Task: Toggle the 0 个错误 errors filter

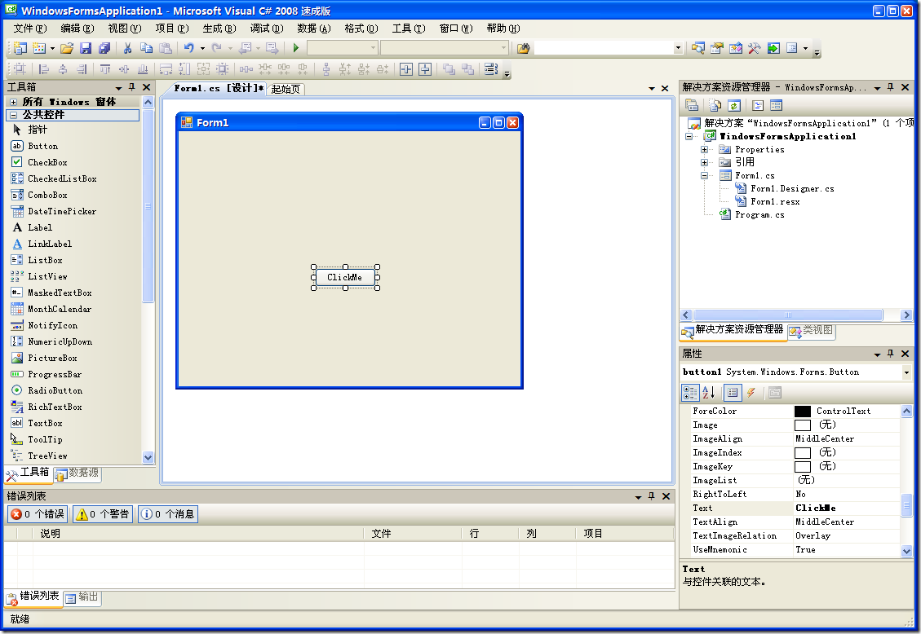Action: click(37, 514)
